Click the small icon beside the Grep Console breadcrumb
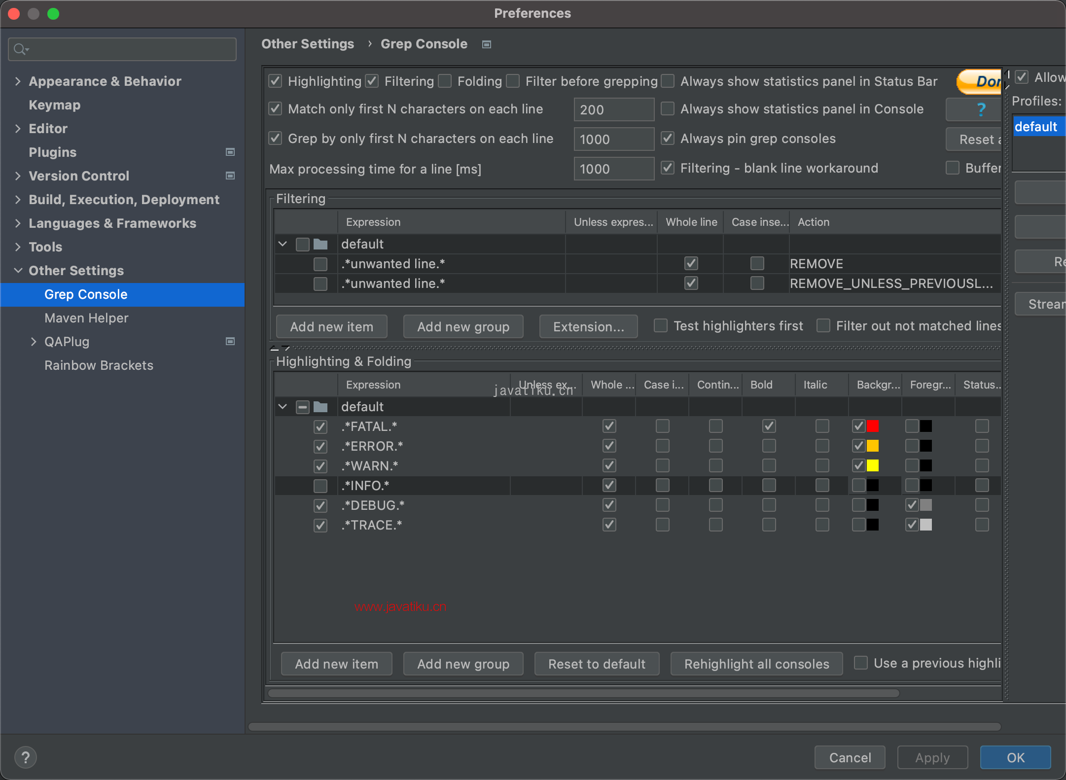 [487, 44]
